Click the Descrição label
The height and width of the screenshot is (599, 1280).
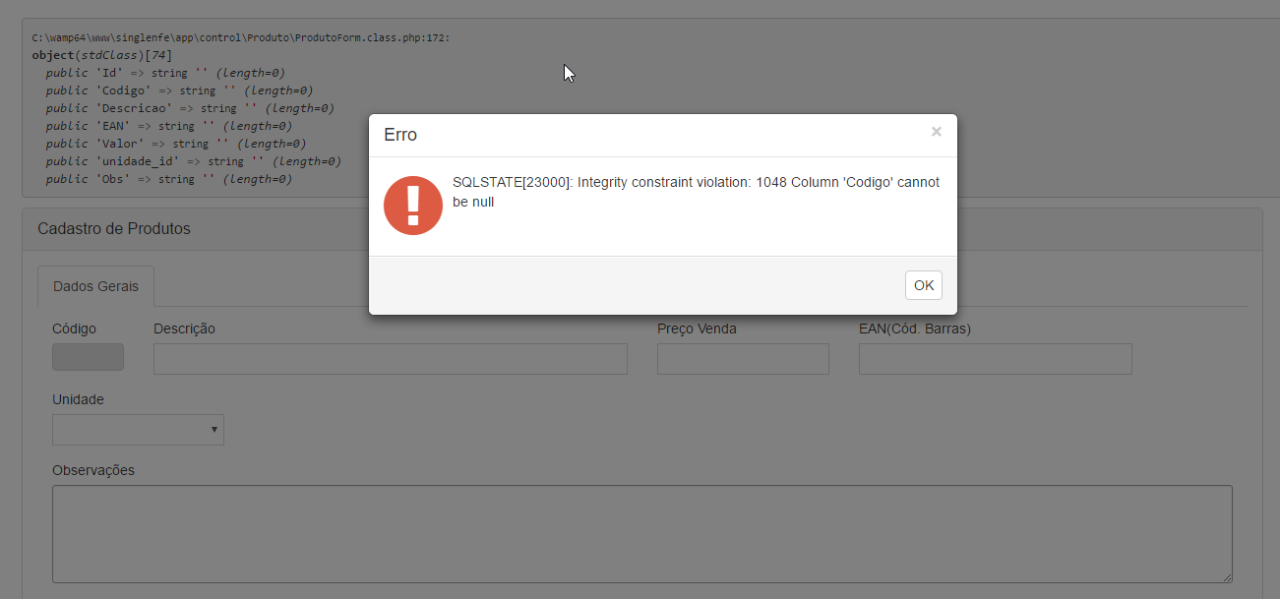click(184, 329)
